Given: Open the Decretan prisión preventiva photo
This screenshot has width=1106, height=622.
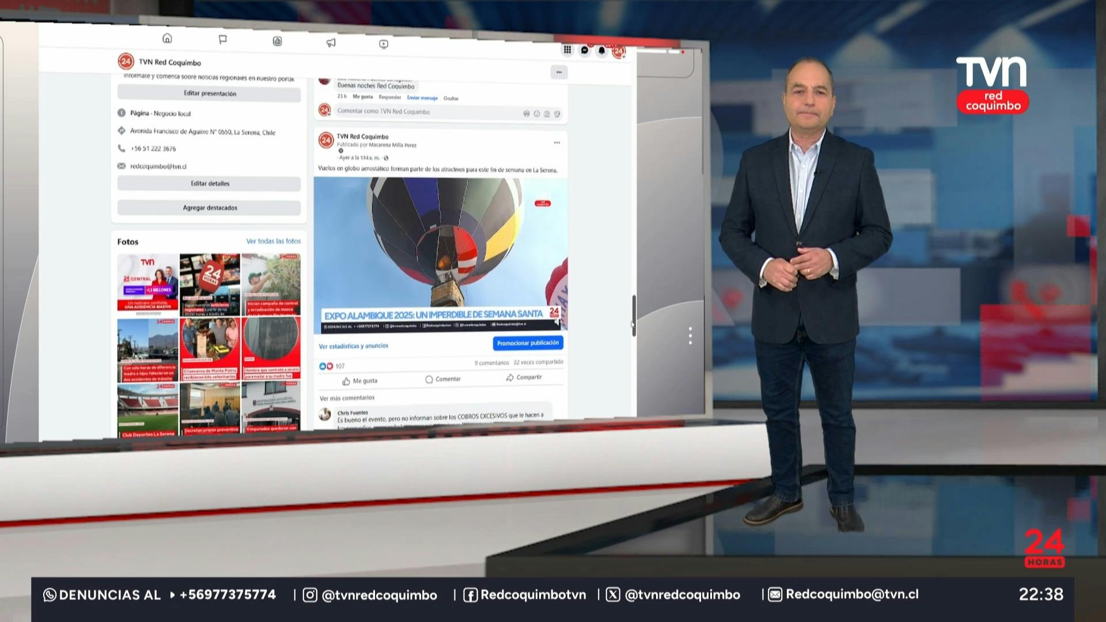Looking at the screenshot, I should [x=210, y=408].
